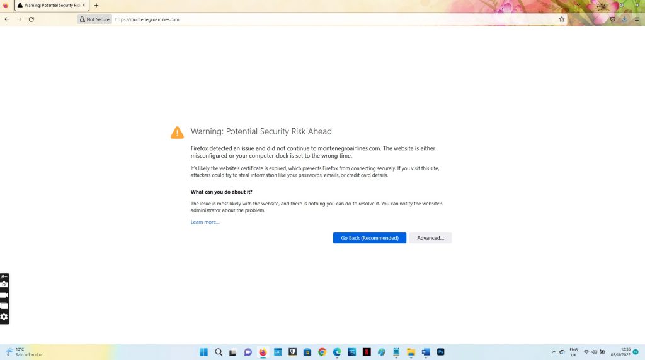The height and width of the screenshot is (360, 645).
Task: Click the Firefox taskbar icon
Action: click(263, 352)
